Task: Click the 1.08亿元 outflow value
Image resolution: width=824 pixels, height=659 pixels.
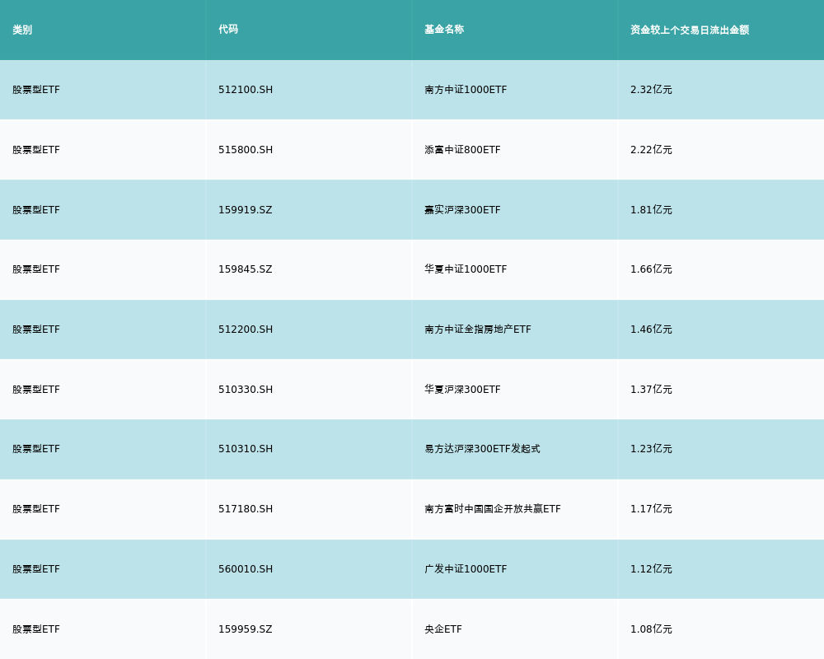Action: point(651,629)
